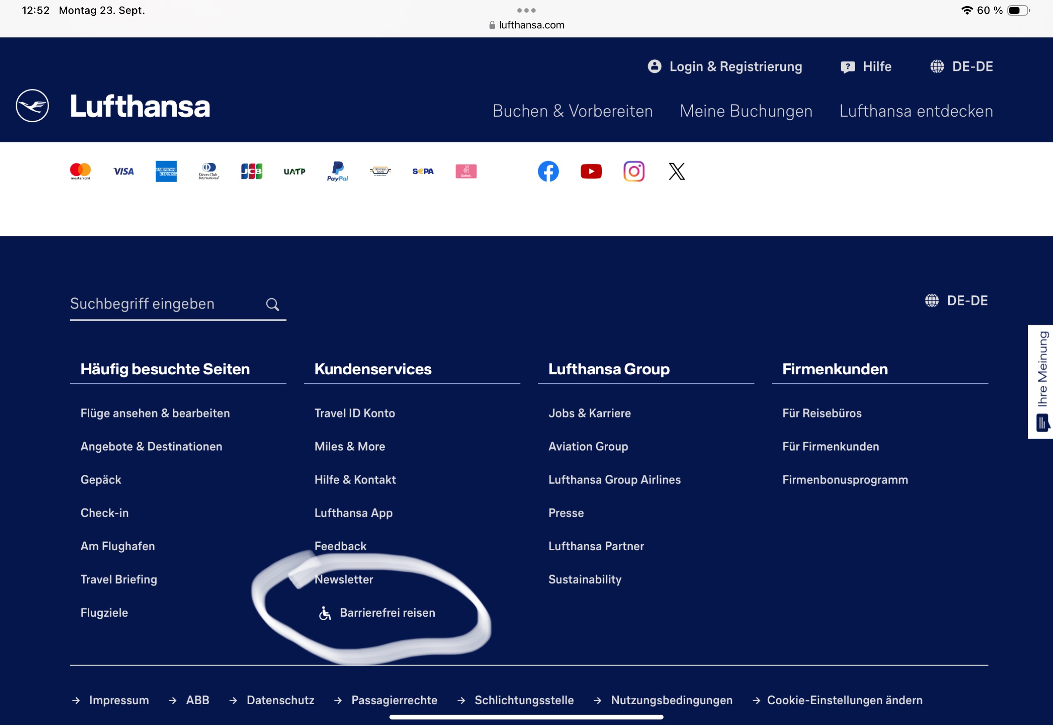Click the search magnifier icon
Viewport: 1053px width, 726px height.
tap(272, 304)
